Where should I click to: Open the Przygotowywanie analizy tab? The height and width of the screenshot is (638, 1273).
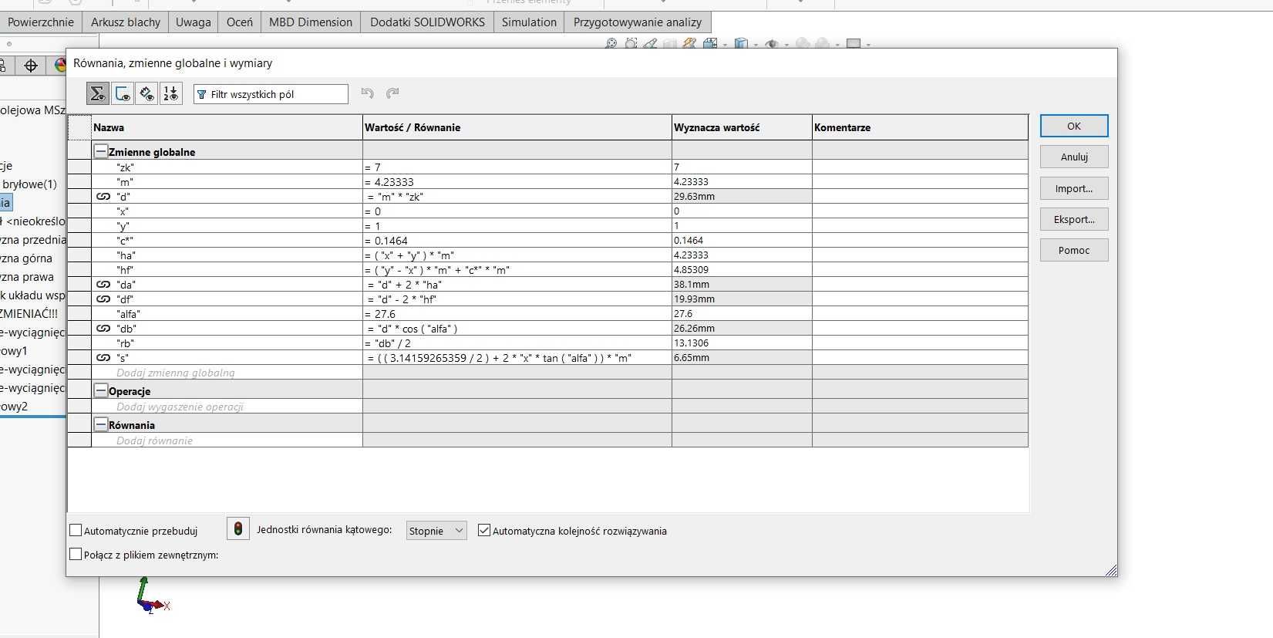pos(638,22)
